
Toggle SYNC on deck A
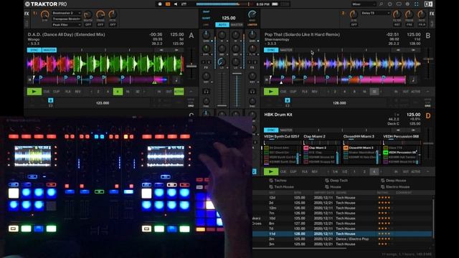(34, 50)
